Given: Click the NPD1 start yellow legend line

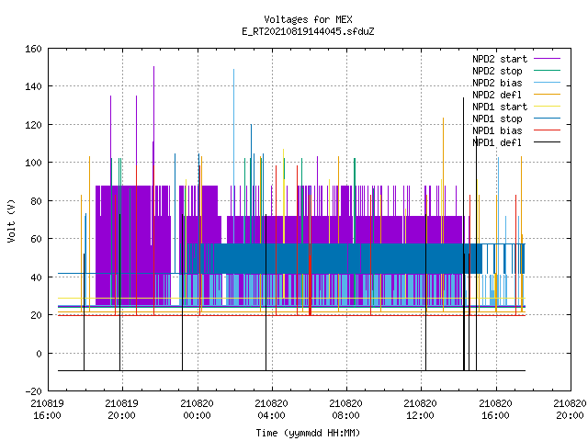Looking at the screenshot, I should [547, 107].
